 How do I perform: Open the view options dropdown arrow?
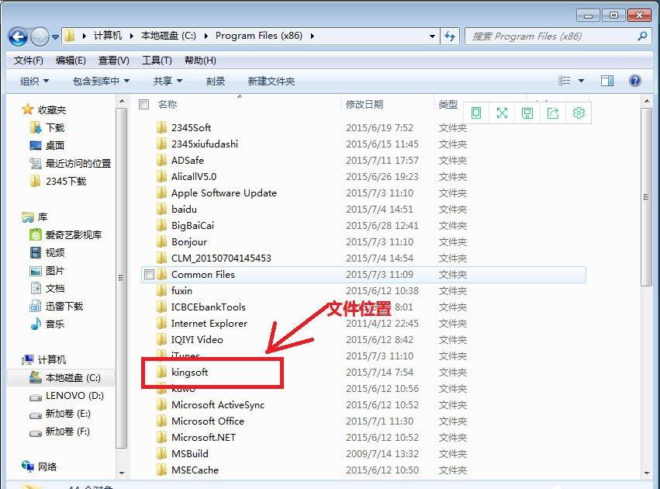pyautogui.click(x=582, y=81)
